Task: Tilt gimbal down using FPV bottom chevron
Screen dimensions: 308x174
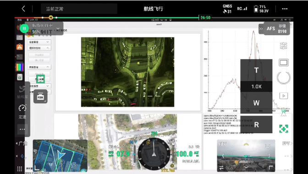Action: (x=246, y=167)
